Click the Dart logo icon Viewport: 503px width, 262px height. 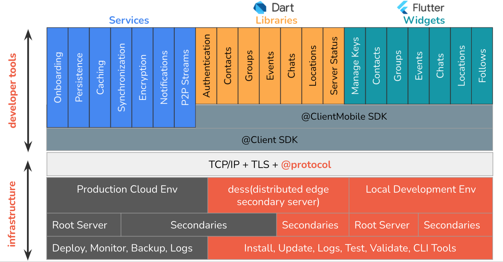click(x=260, y=8)
